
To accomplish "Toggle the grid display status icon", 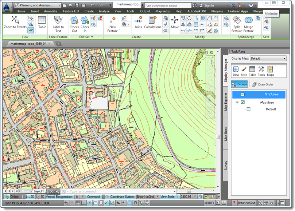I will tap(78, 203).
